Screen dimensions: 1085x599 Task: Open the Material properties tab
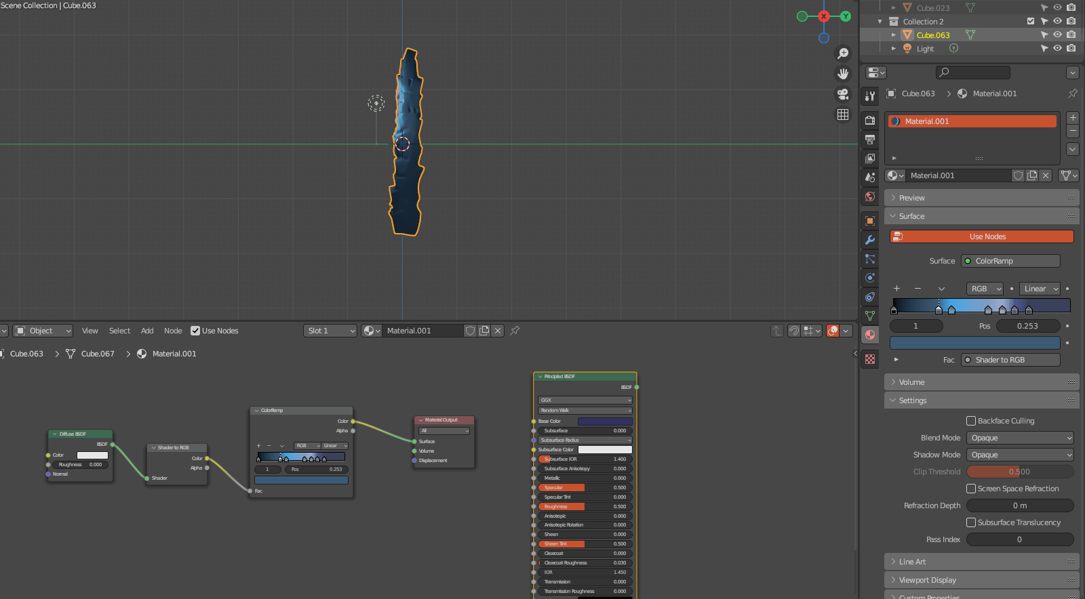[870, 335]
